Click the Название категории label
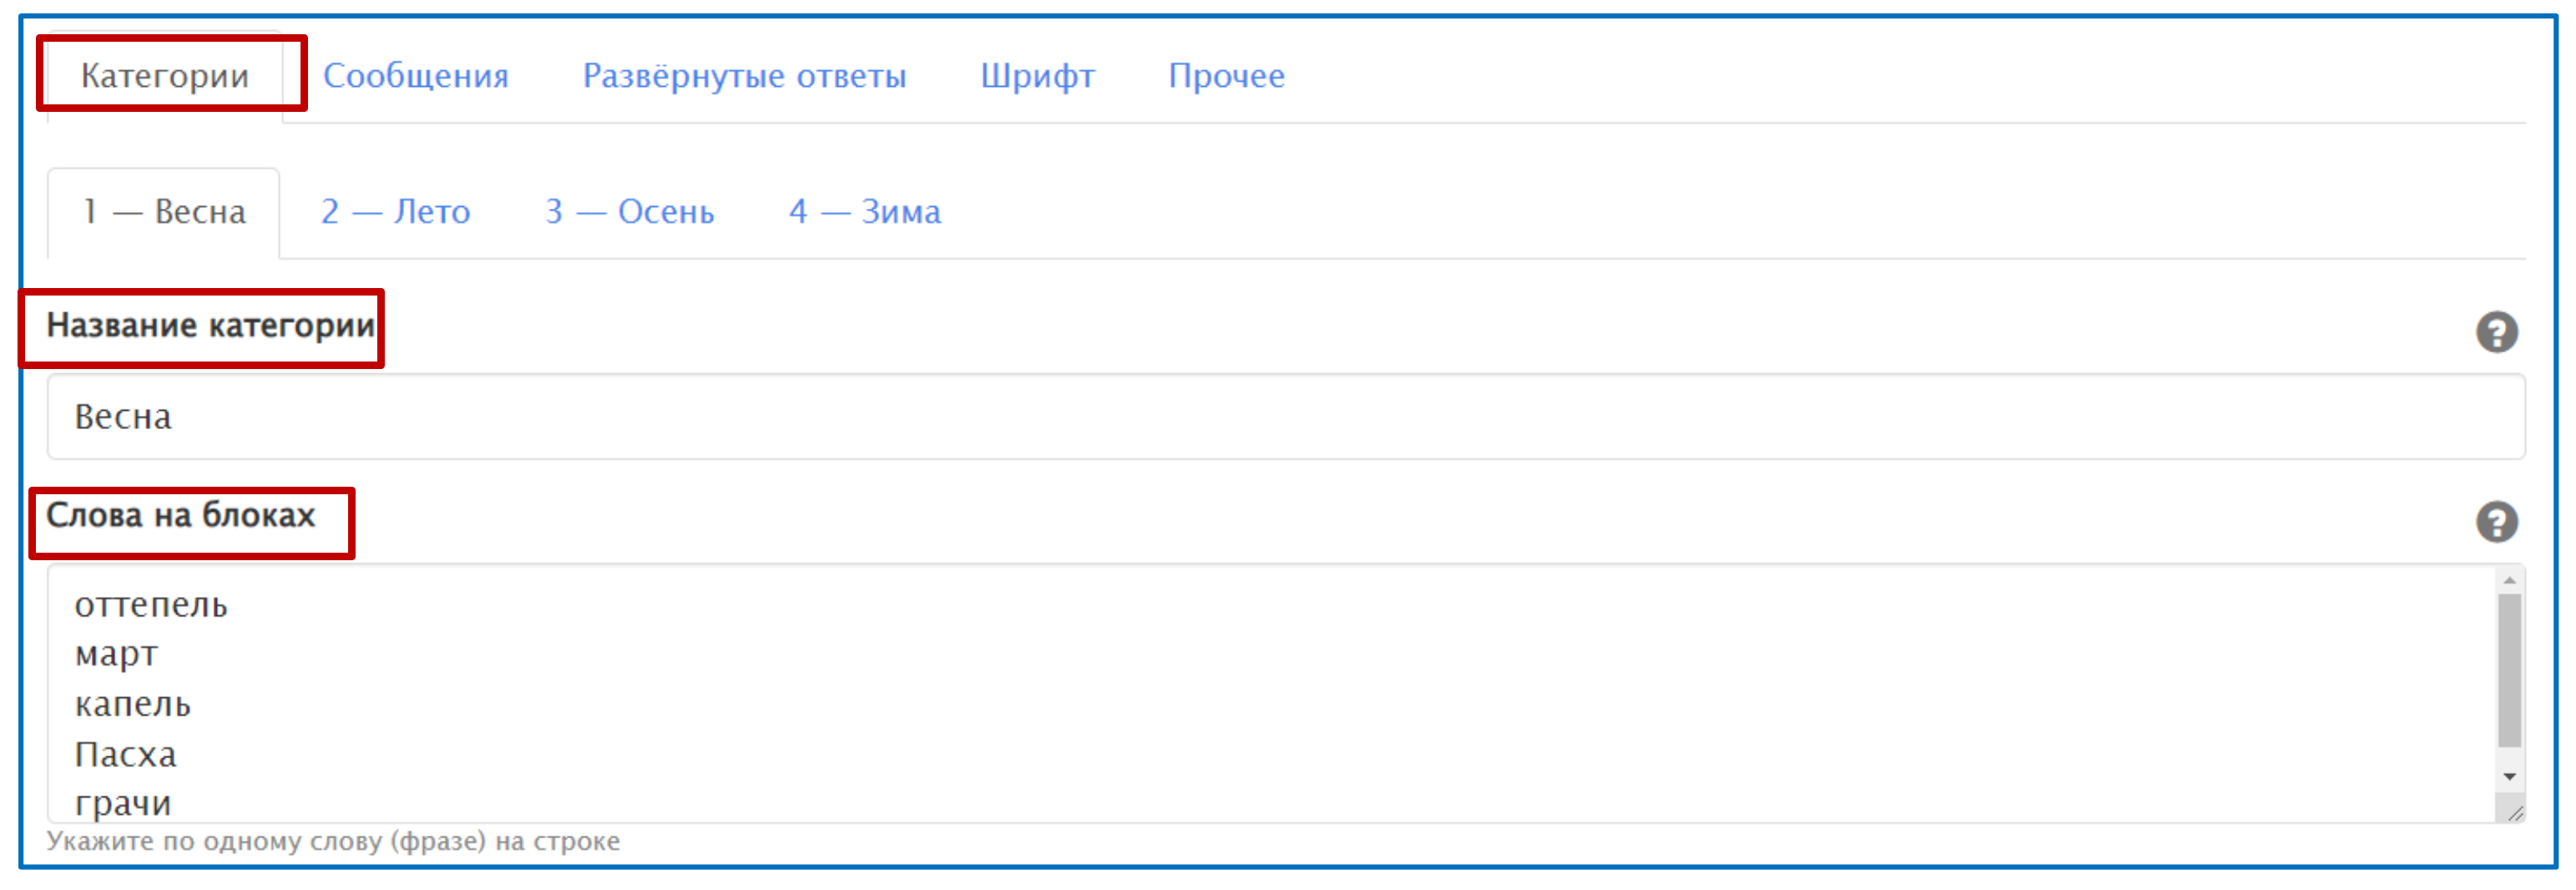The height and width of the screenshot is (890, 2576). pyautogui.click(x=210, y=326)
